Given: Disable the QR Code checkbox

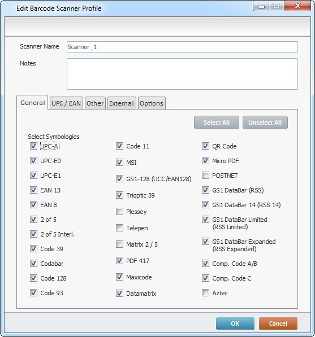Looking at the screenshot, I should [x=205, y=146].
